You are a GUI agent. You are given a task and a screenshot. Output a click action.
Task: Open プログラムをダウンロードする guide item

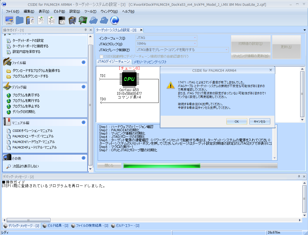point(30,76)
